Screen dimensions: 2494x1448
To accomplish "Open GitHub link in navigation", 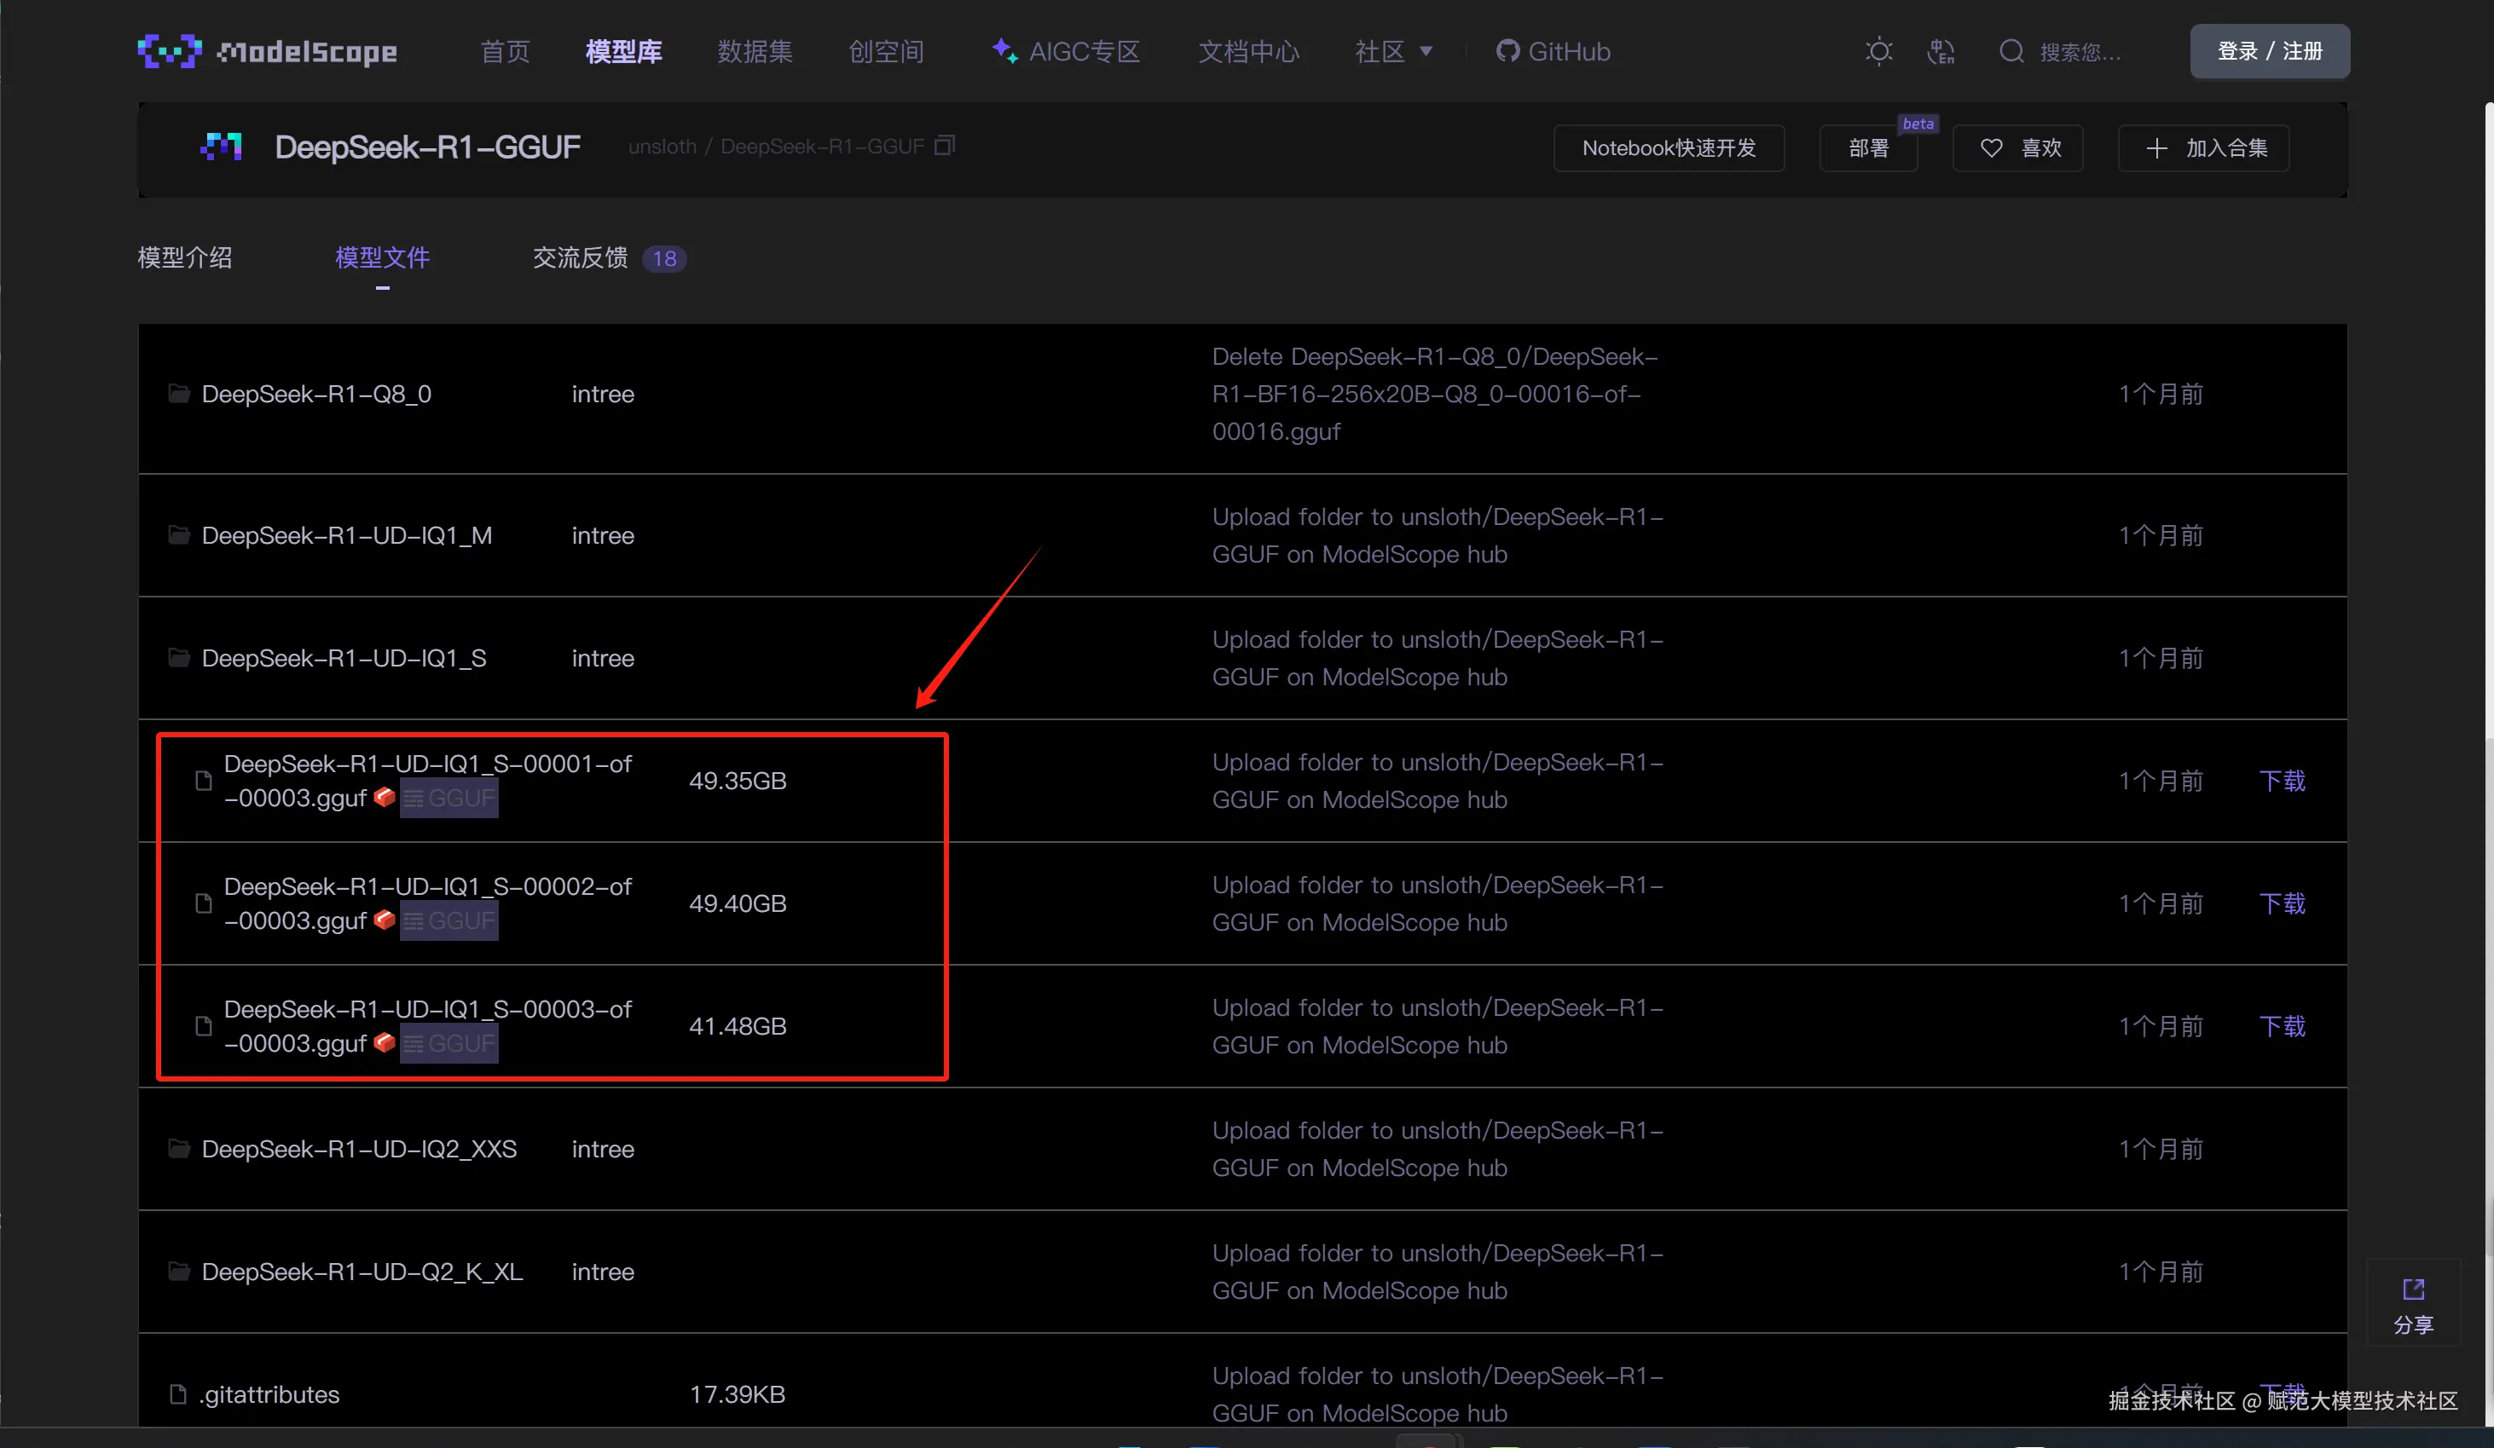I will [x=1553, y=51].
